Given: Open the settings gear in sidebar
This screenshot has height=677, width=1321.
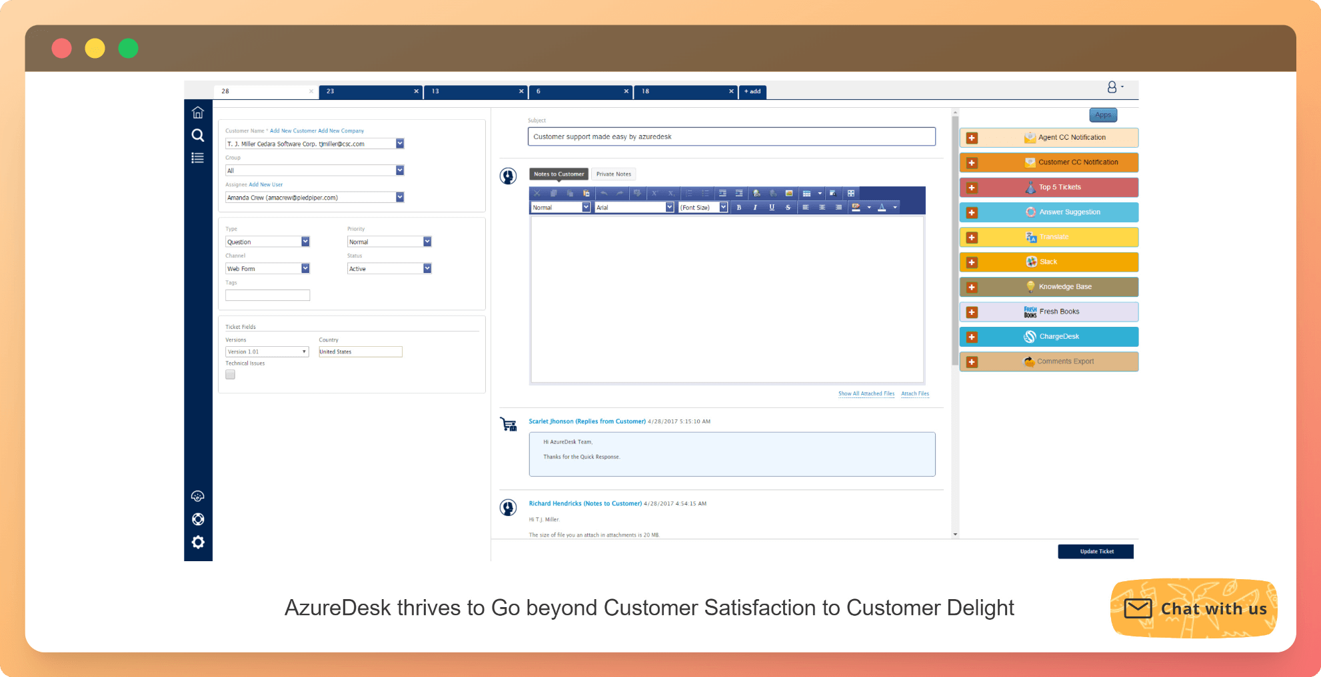Looking at the screenshot, I should [198, 542].
